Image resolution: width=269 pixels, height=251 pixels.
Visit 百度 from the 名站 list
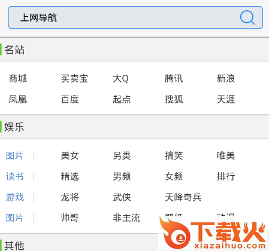[70, 99]
